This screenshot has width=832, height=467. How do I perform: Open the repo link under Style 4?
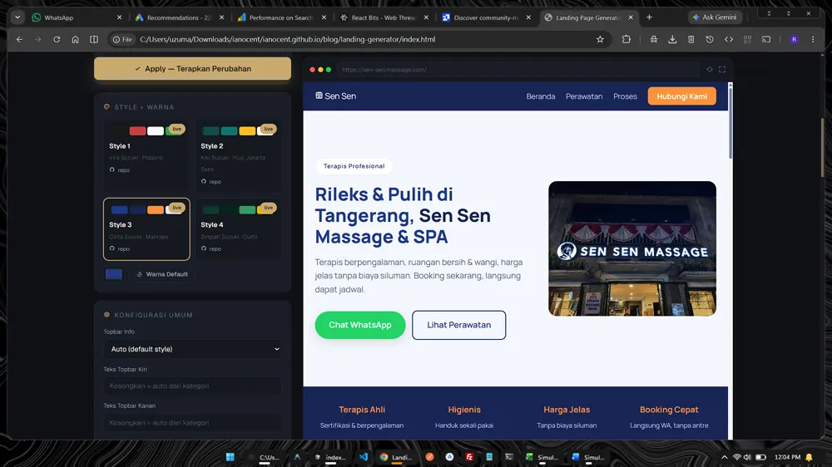(211, 248)
